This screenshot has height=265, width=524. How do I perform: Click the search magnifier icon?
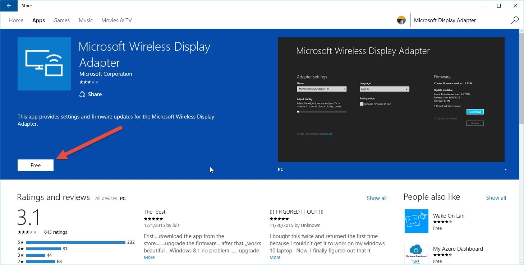pos(515,20)
